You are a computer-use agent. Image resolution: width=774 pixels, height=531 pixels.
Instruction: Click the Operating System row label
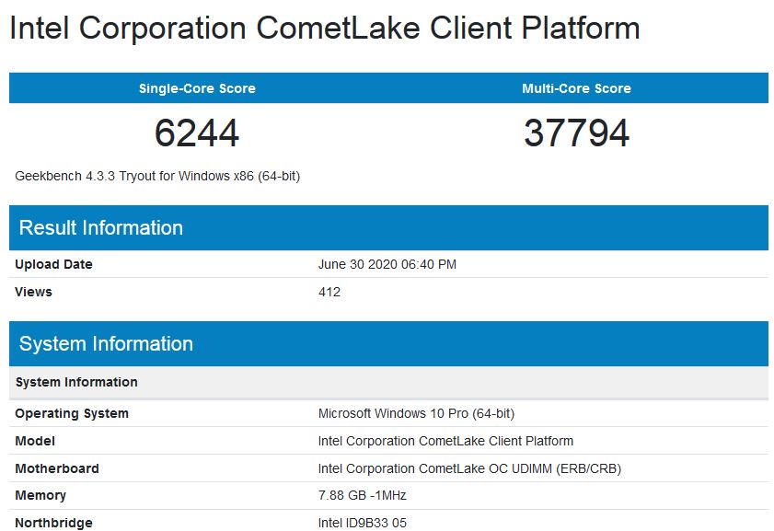point(72,413)
